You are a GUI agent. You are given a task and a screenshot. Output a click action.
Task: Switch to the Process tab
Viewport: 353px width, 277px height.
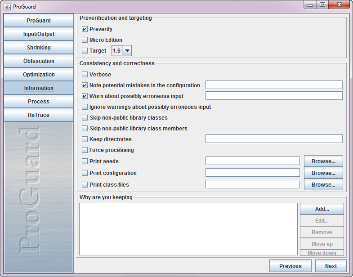(x=39, y=102)
